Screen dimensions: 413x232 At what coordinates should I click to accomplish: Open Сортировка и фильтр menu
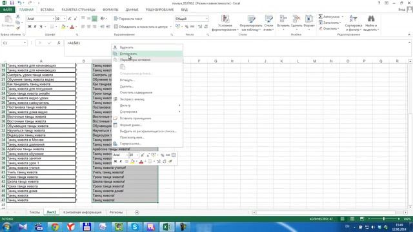353,23
